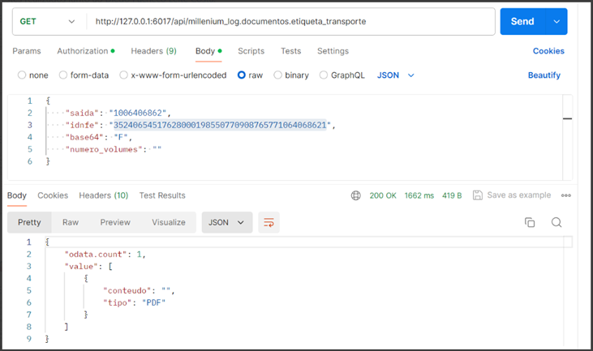The image size is (593, 351).
Task: Open the GET method dropdown
Action: coord(48,22)
